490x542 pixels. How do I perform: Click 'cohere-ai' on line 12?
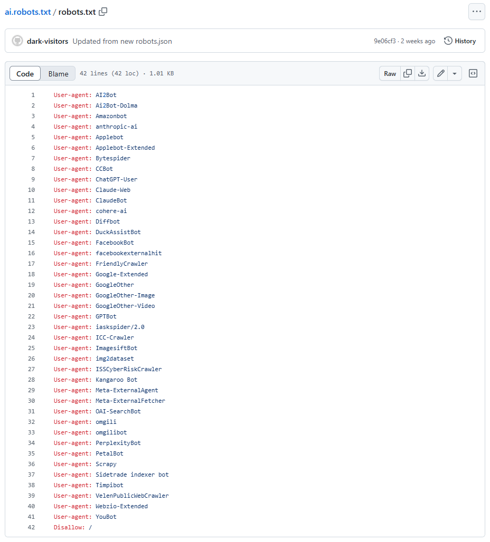coord(111,211)
